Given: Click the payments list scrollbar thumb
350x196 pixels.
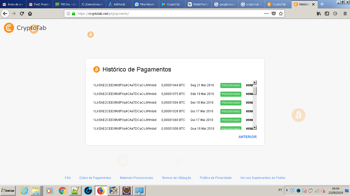Looking at the screenshot, I should coord(255,91).
